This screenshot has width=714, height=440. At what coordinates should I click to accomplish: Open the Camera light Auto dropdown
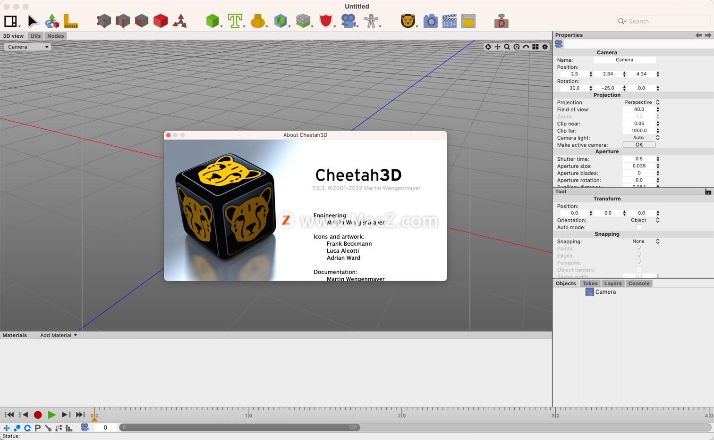point(641,138)
